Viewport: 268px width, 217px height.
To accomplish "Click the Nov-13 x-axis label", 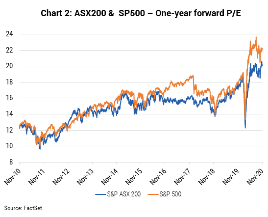I will 85,176.
